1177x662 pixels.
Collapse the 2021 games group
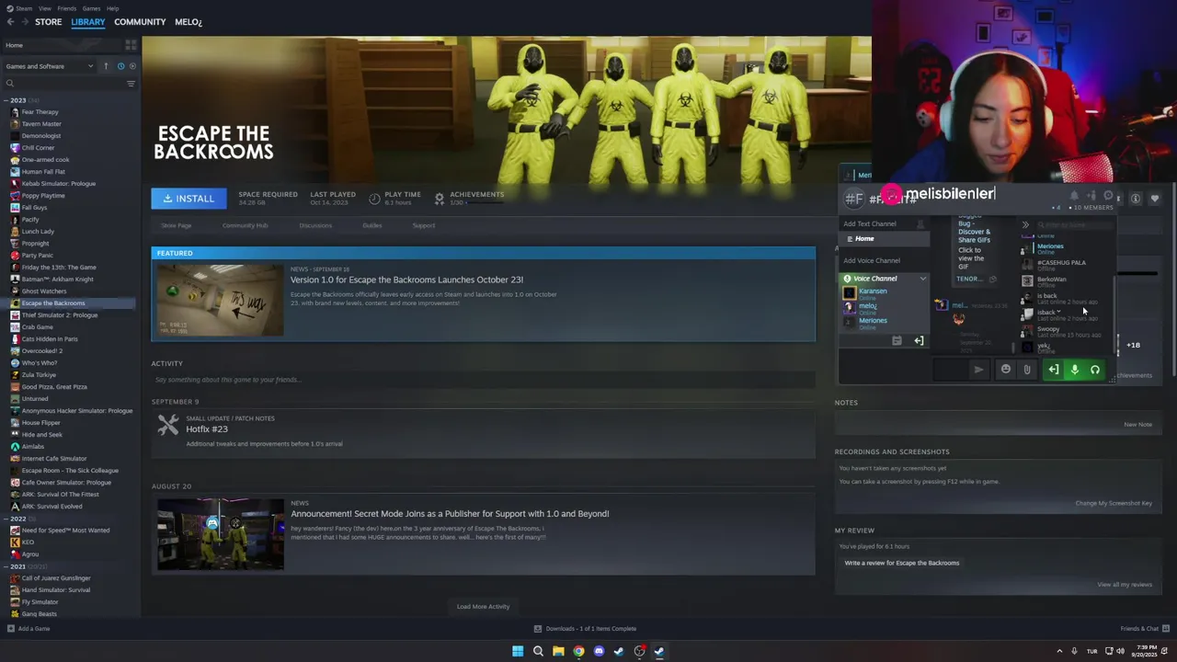6,566
